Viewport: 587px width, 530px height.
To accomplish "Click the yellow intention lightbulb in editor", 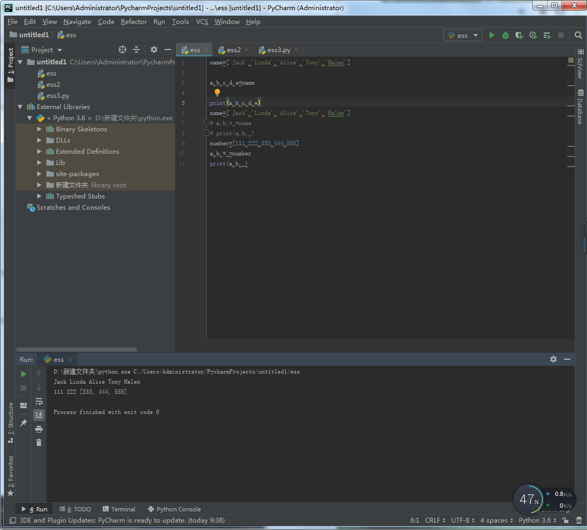I will 217,93.
